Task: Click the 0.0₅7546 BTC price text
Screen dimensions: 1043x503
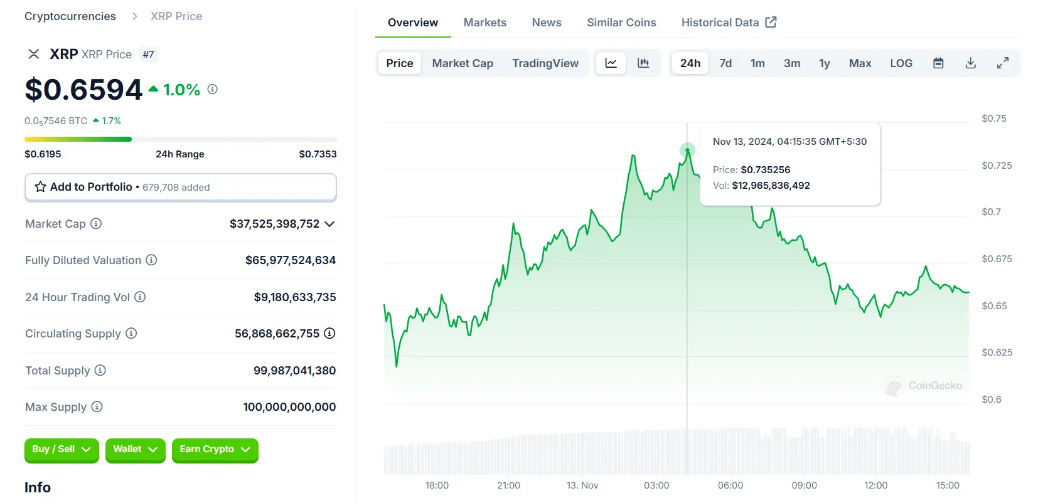Action: coord(56,121)
